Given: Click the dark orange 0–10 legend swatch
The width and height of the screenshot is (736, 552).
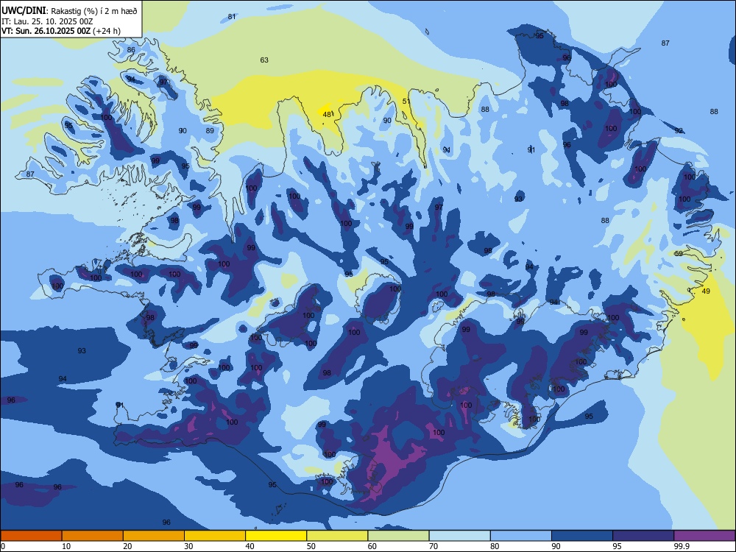Looking at the screenshot, I should tap(31, 536).
